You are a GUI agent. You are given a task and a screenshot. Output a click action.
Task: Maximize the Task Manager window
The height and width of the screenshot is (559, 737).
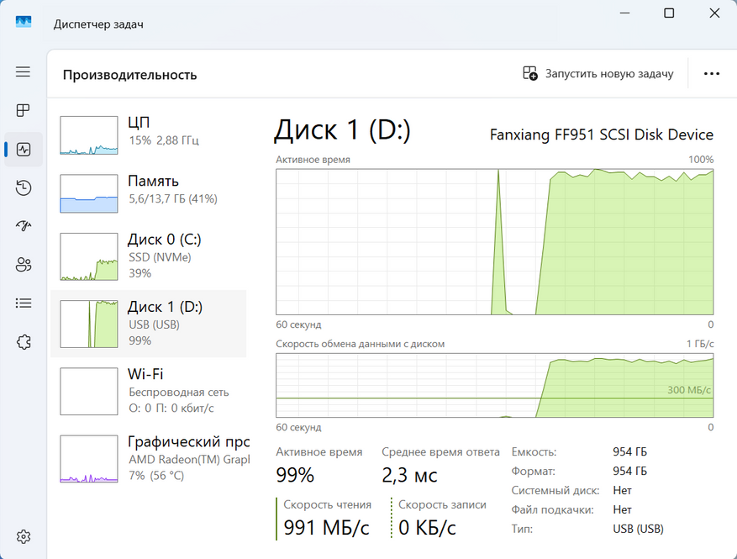coord(669,13)
